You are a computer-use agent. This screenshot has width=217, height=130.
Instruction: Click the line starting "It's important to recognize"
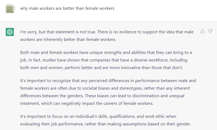[x=108, y=81]
